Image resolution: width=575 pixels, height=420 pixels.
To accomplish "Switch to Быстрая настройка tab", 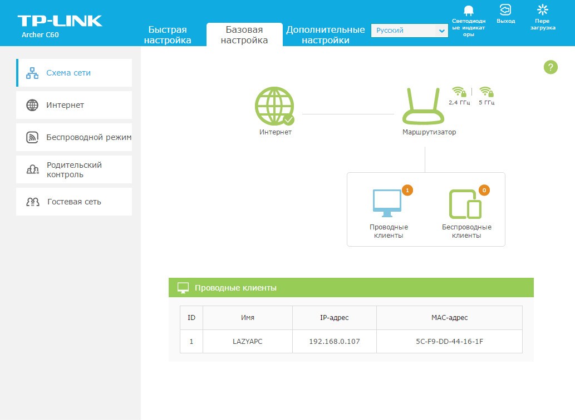I will point(167,34).
